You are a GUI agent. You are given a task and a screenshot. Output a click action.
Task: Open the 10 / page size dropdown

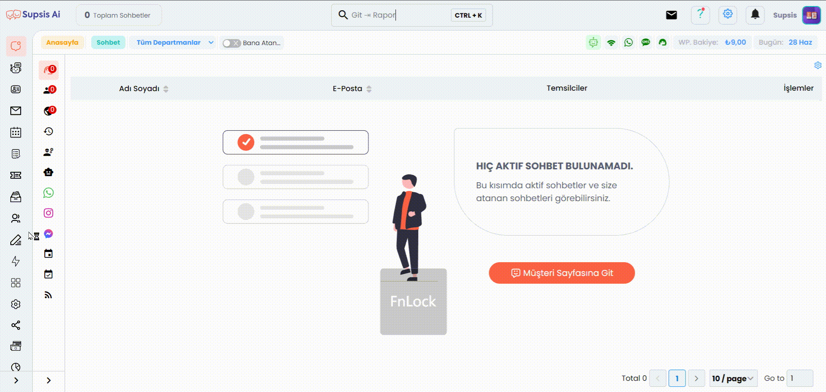click(x=733, y=378)
